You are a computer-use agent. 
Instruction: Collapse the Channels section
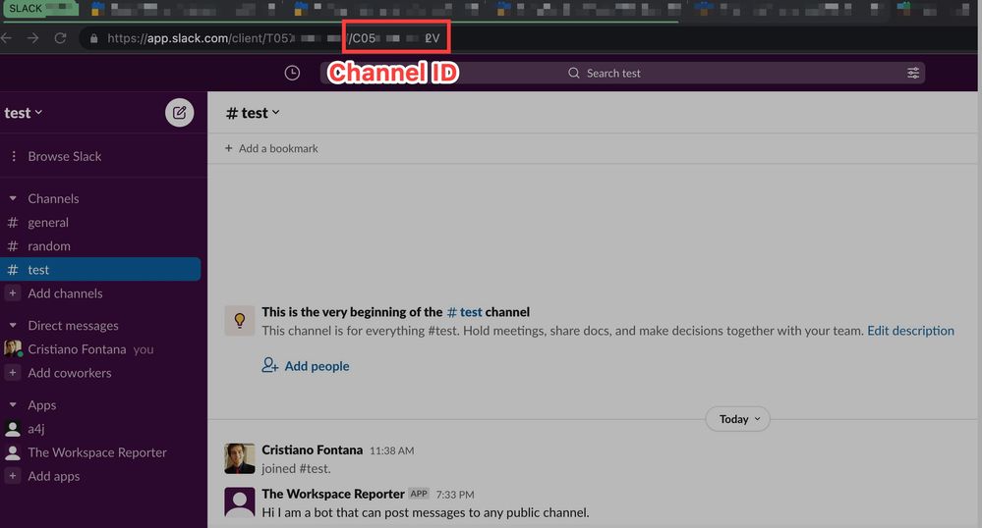pyautogui.click(x=13, y=198)
